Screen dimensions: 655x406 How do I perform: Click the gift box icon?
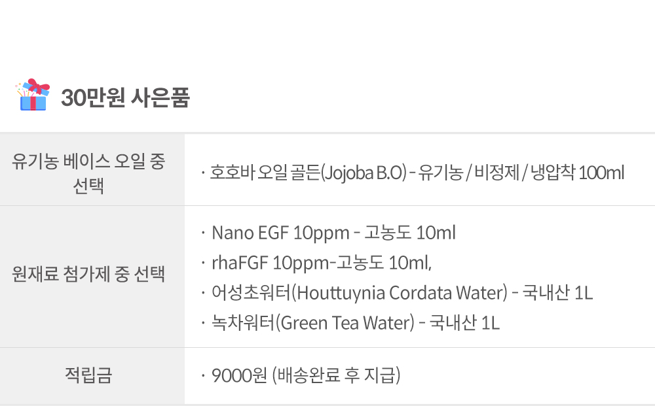click(x=32, y=95)
